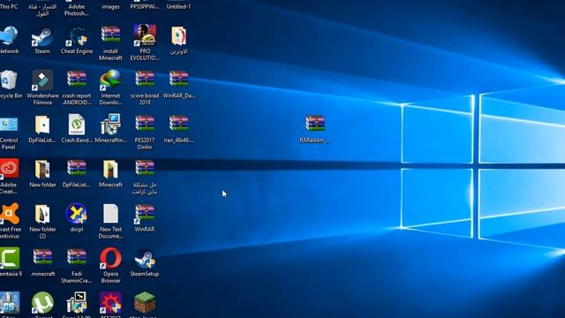Launch the WinRAR shortcut

pos(145,214)
